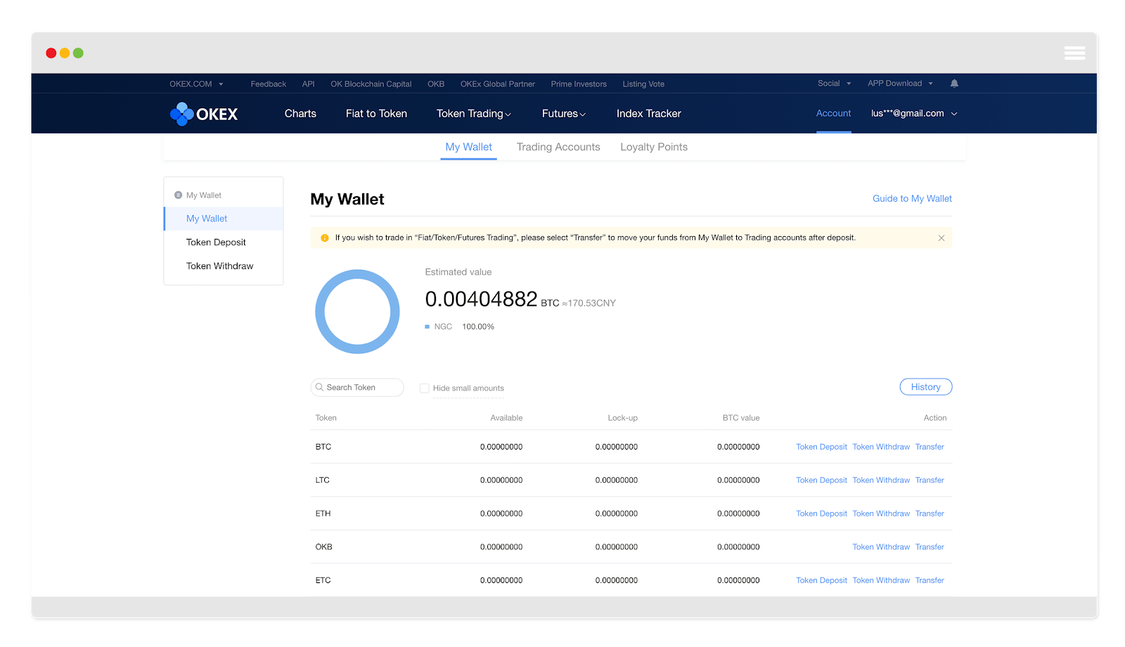Click Token Withdraw for ETC row
The height and width of the screenshot is (647, 1125).
click(881, 580)
